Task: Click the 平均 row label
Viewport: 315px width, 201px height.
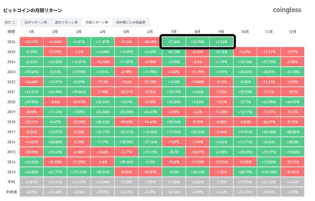Action: tap(11, 182)
